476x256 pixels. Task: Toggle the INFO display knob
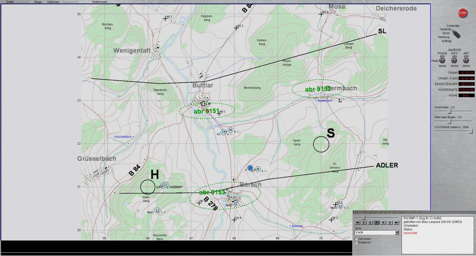click(454, 61)
